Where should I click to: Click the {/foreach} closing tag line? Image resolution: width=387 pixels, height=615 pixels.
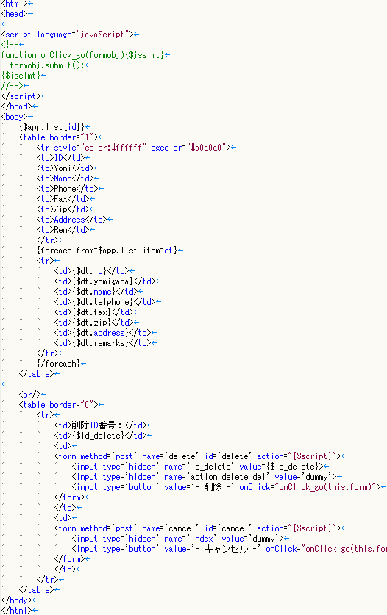click(x=59, y=364)
